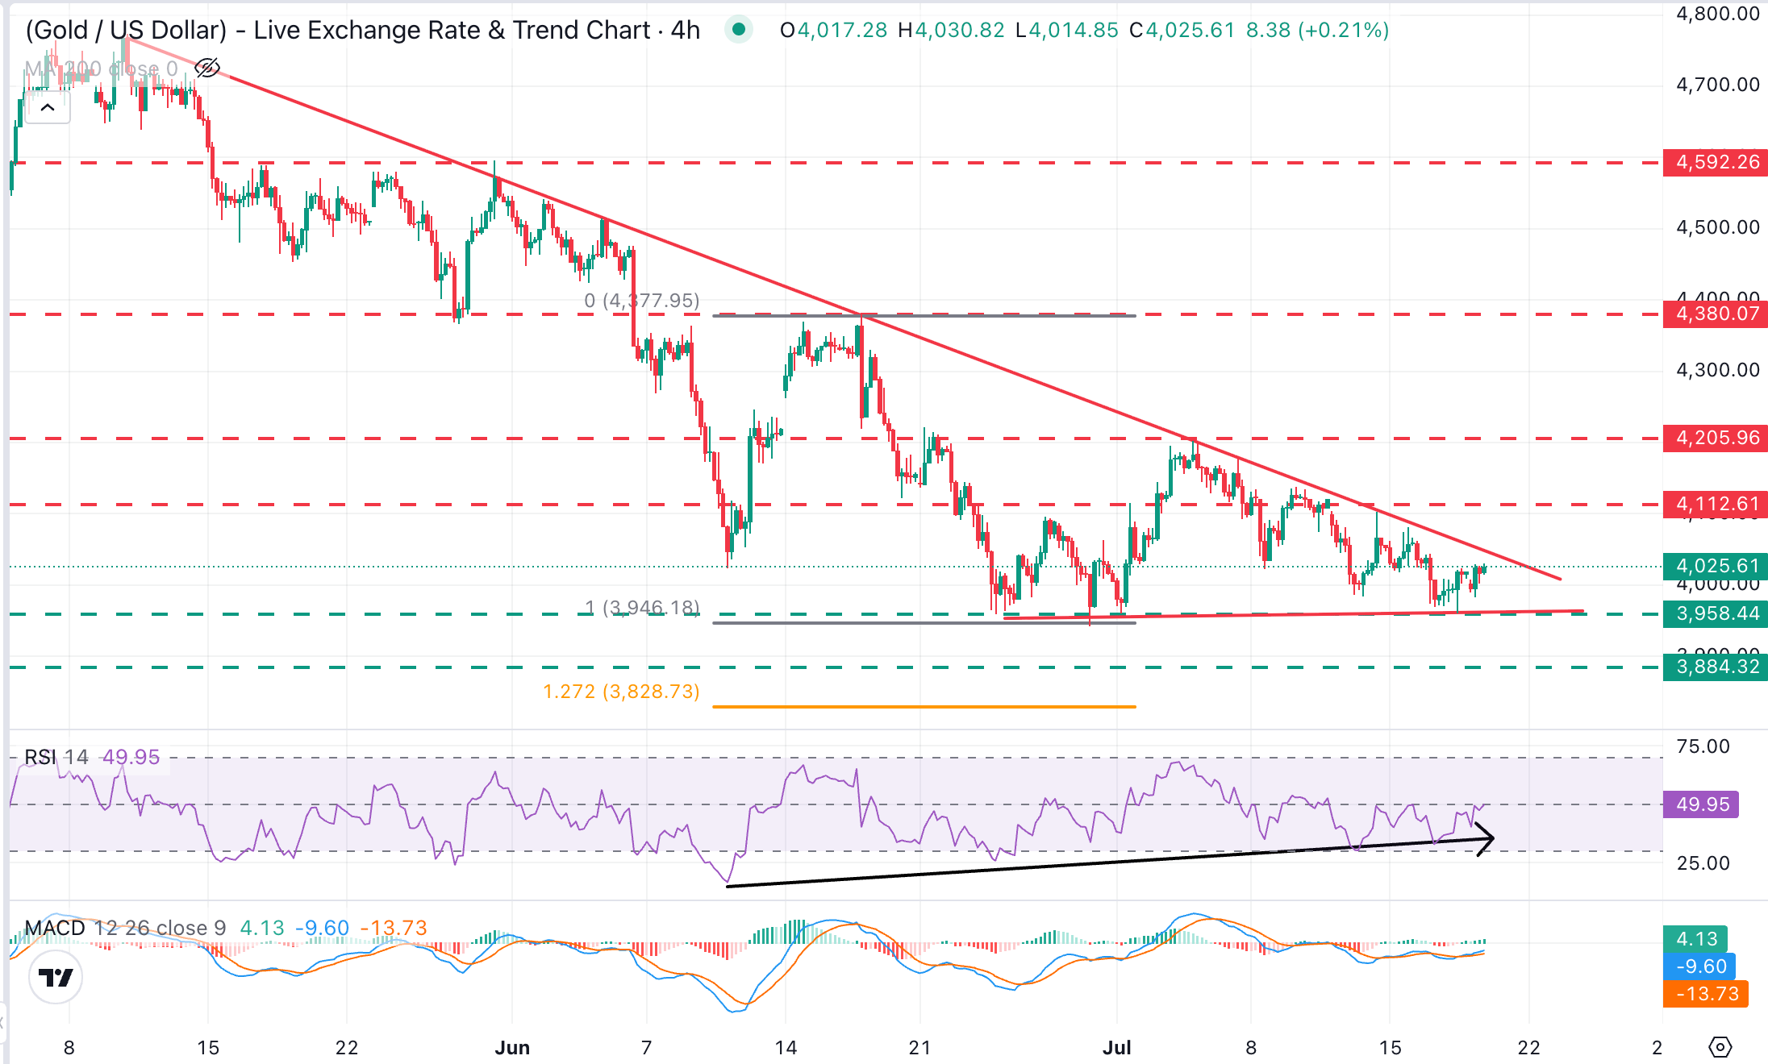Click the green MACD 4.13 value tag

coord(1695,939)
